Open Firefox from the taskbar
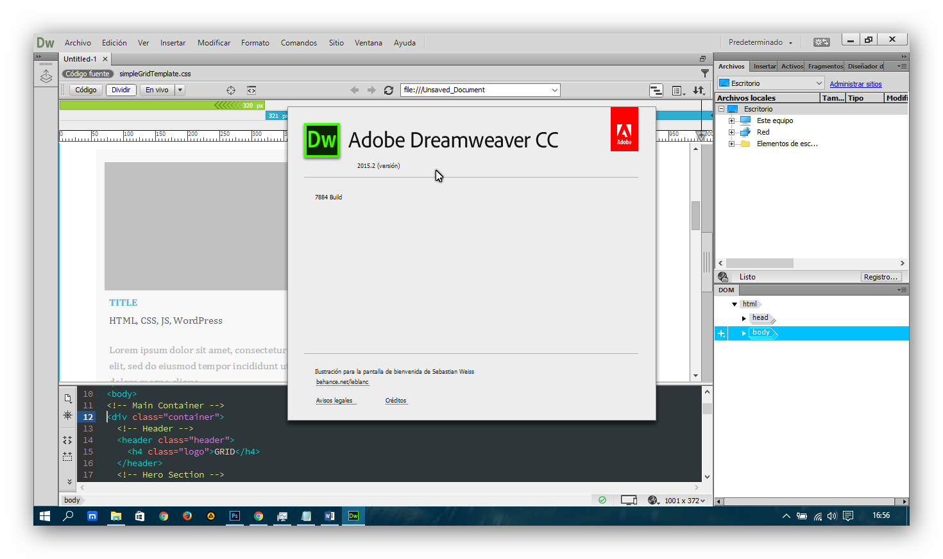This screenshot has height=559, width=943. tap(187, 516)
